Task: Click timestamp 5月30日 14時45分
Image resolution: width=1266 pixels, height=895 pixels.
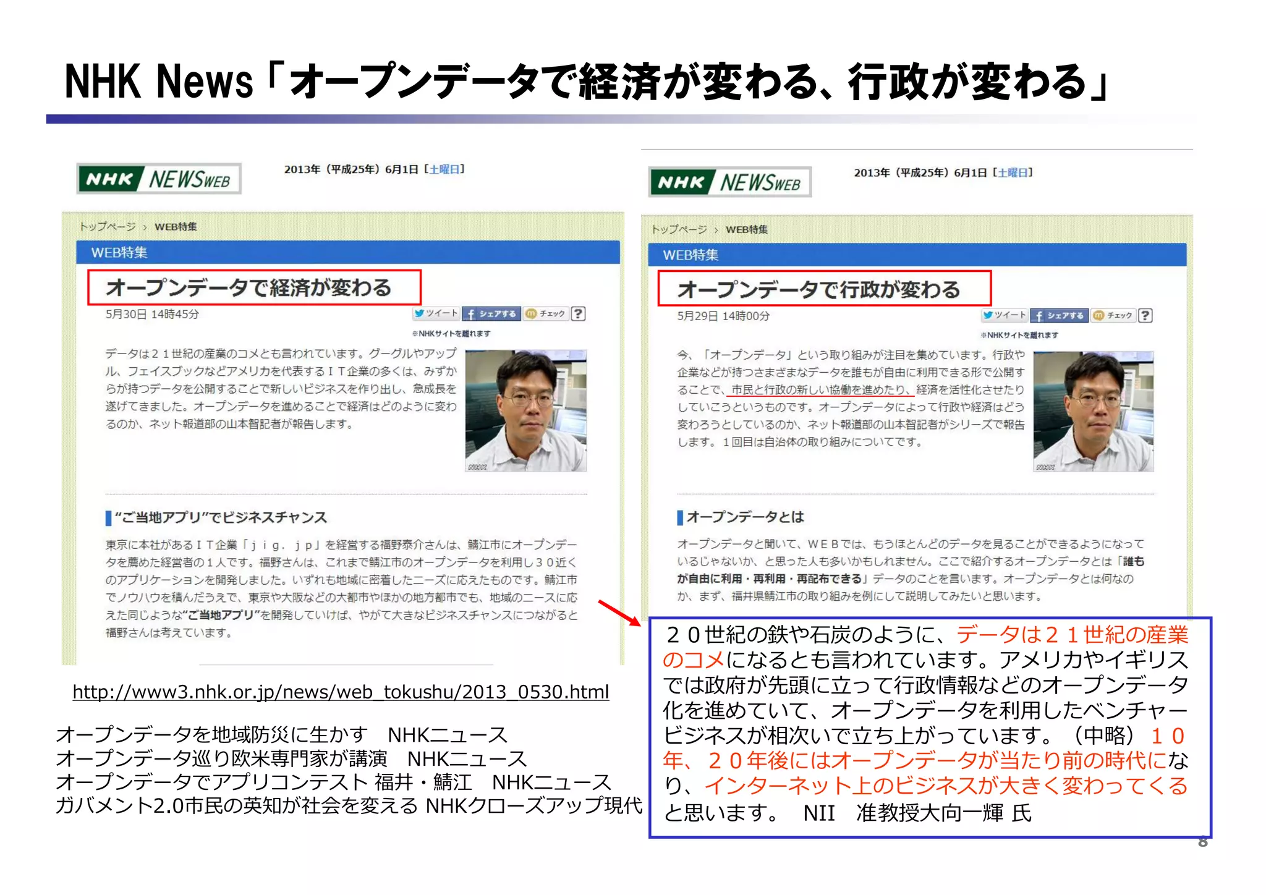Action: coord(152,314)
